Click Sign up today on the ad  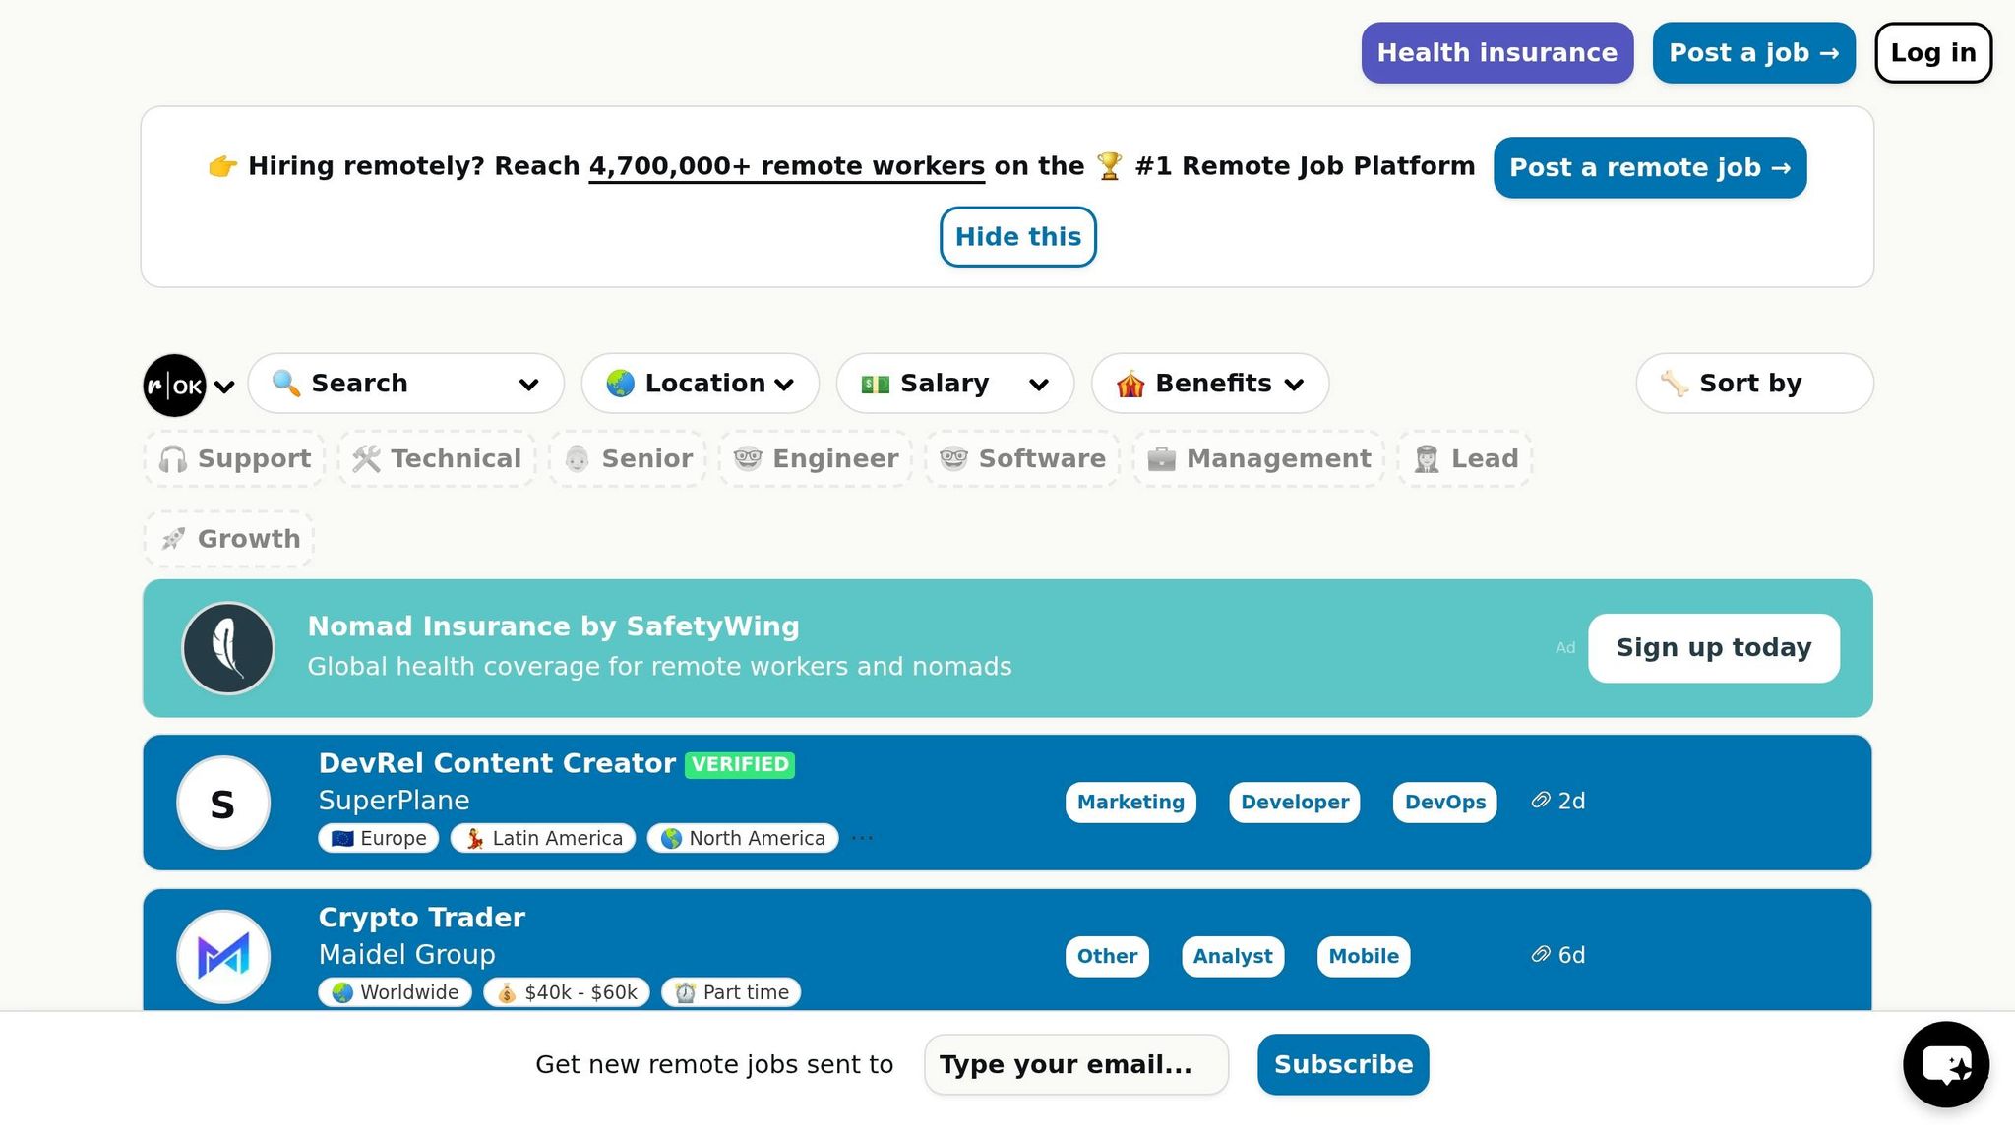pos(1714,648)
